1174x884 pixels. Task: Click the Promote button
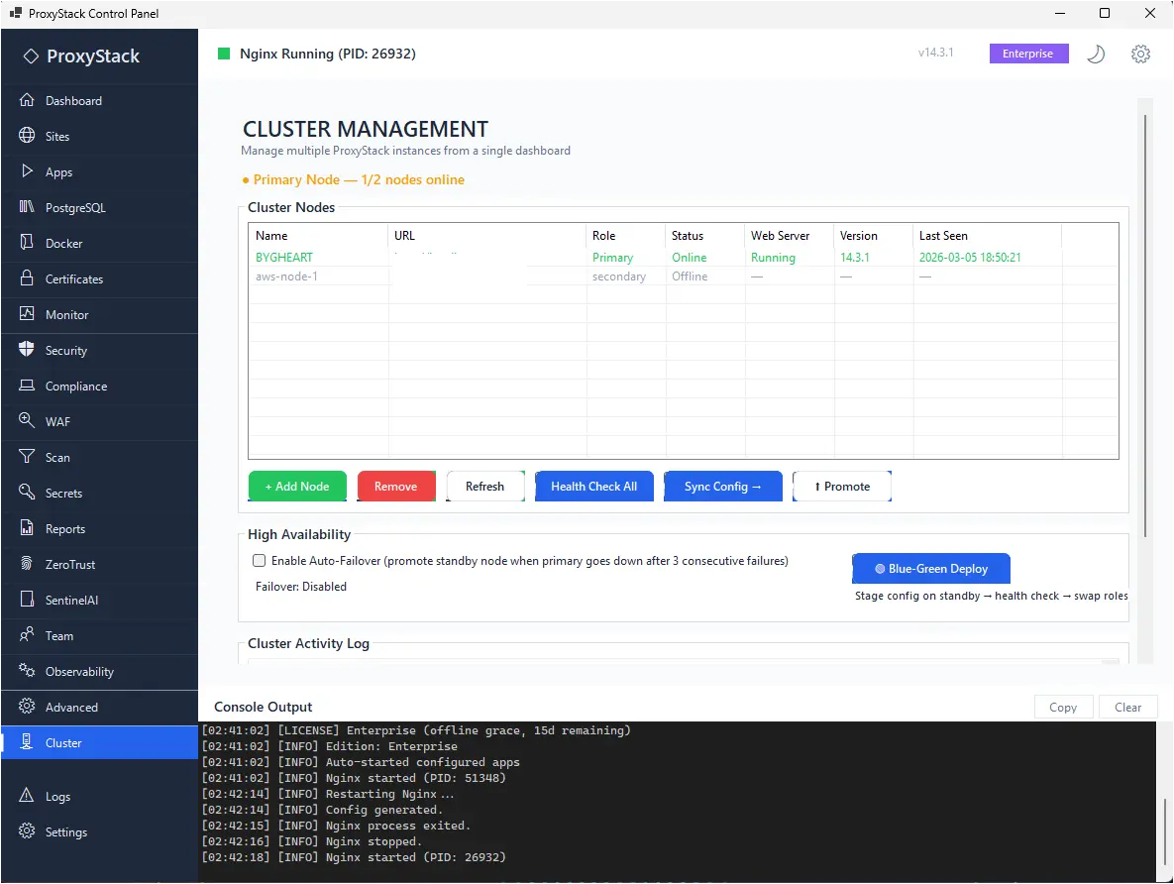[841, 487]
